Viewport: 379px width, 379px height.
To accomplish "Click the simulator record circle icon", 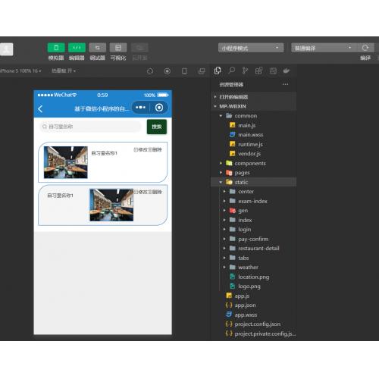I will point(167,71).
